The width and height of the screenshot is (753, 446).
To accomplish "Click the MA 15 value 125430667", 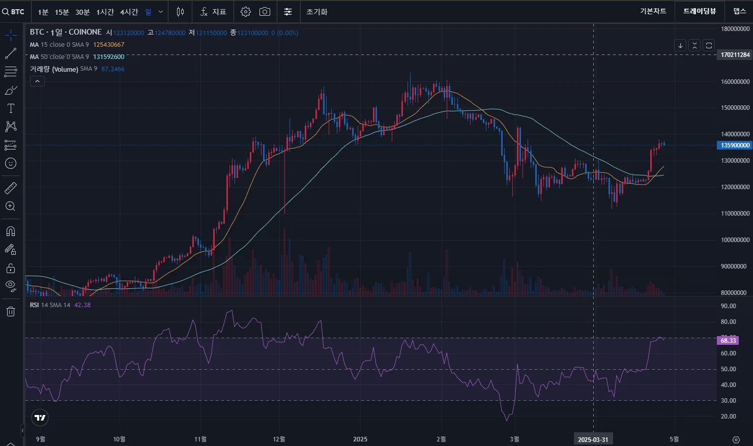I will (108, 45).
